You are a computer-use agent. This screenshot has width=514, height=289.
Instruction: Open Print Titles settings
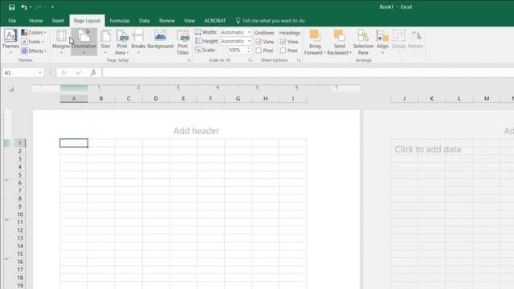point(182,42)
